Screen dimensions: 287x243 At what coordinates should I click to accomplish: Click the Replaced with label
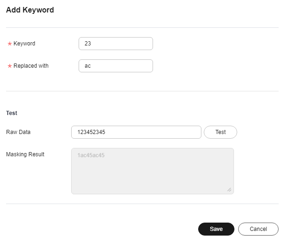[x=31, y=66]
